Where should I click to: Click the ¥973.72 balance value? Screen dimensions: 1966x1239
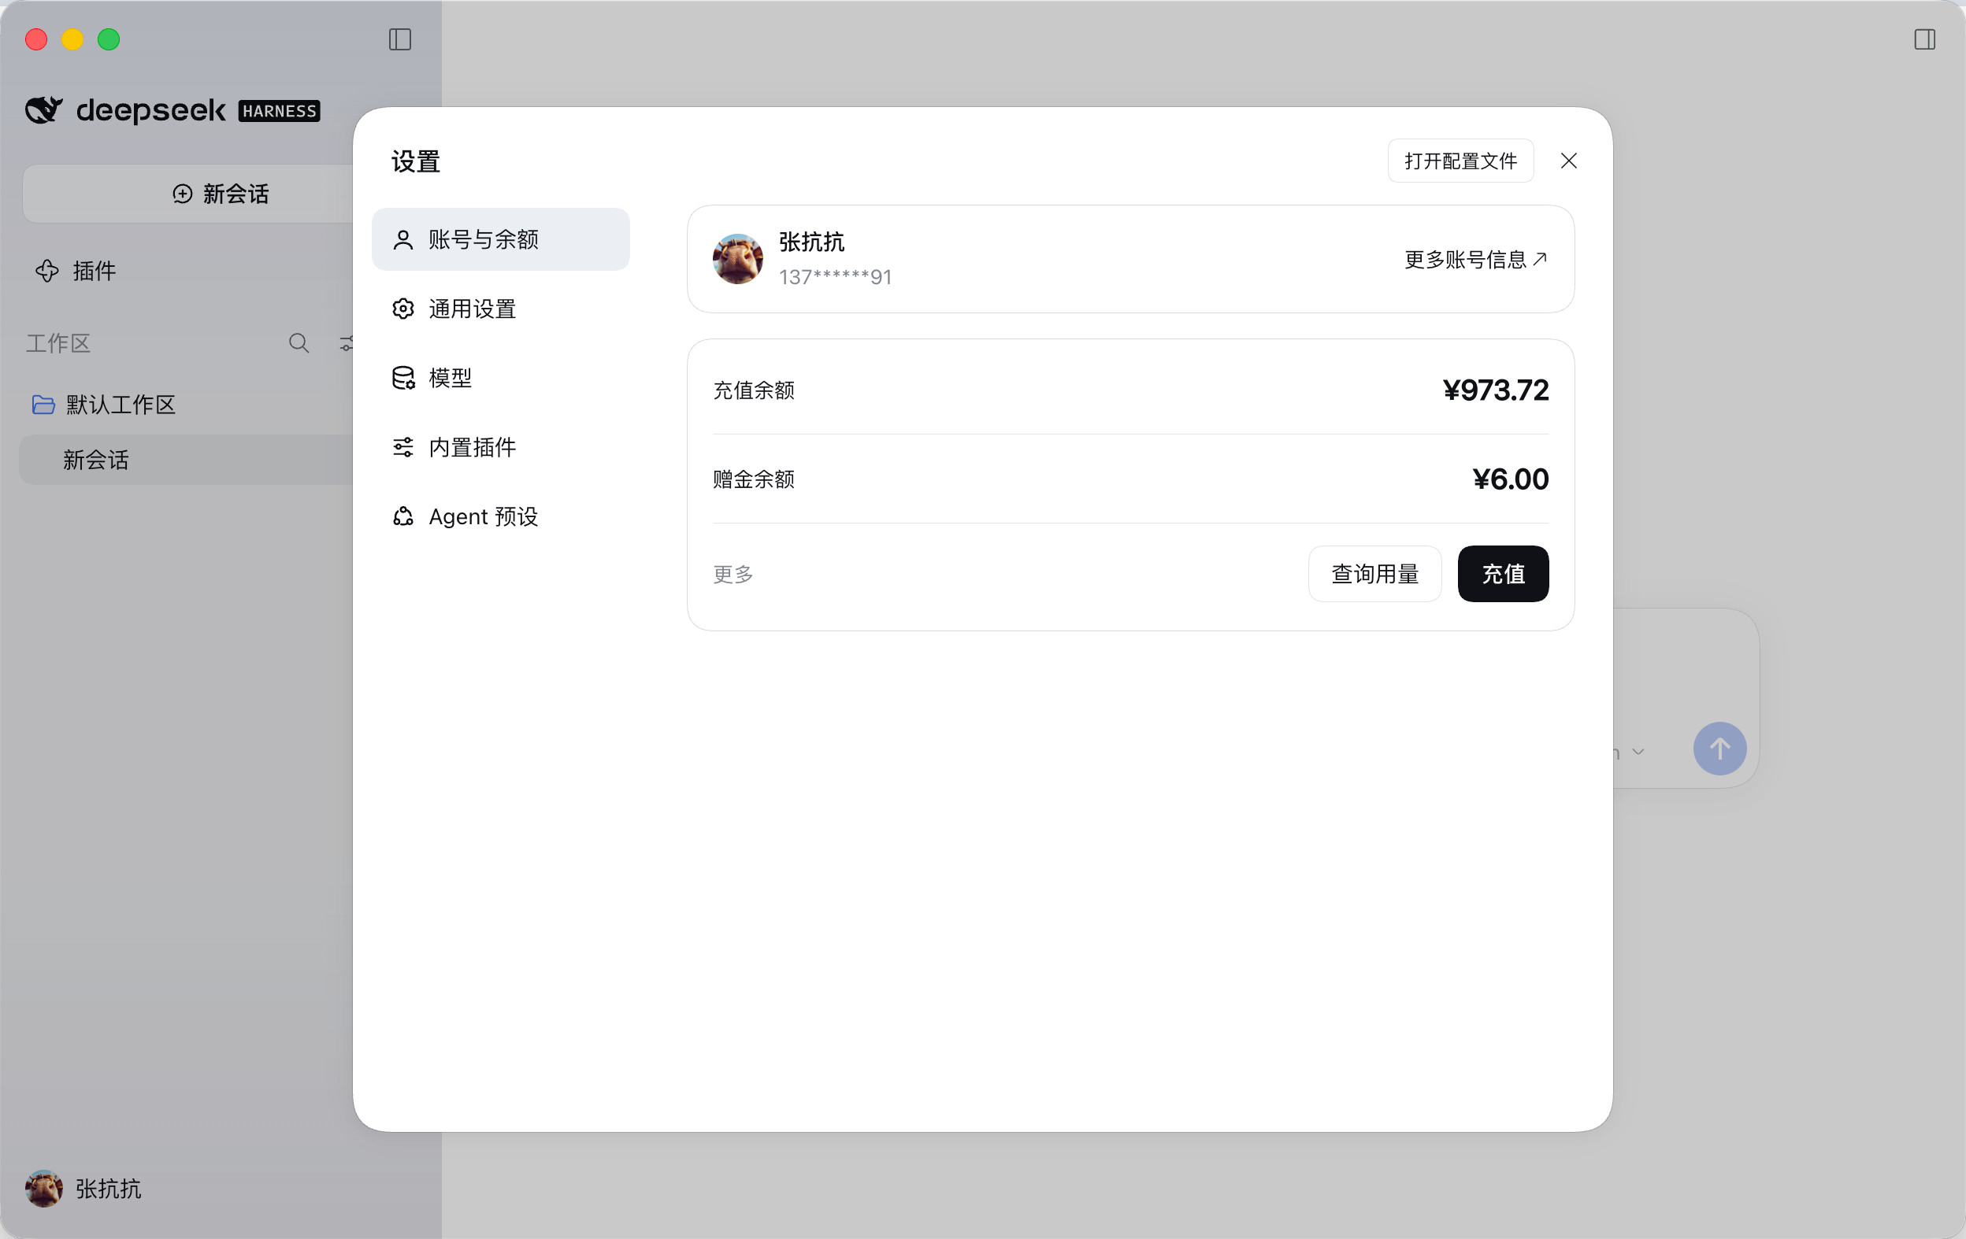[x=1495, y=390]
